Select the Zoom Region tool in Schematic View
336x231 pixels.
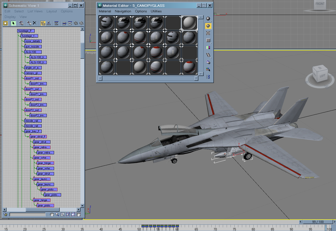pos(62,214)
